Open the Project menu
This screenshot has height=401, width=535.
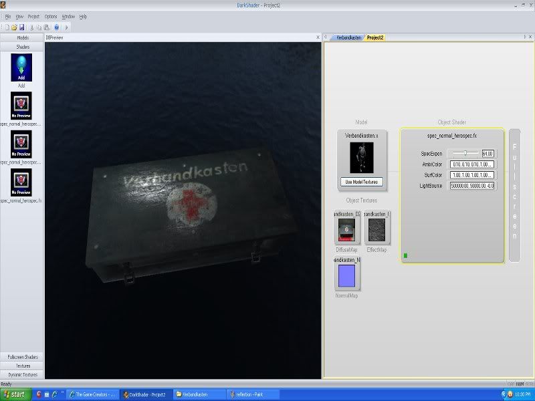[33, 16]
